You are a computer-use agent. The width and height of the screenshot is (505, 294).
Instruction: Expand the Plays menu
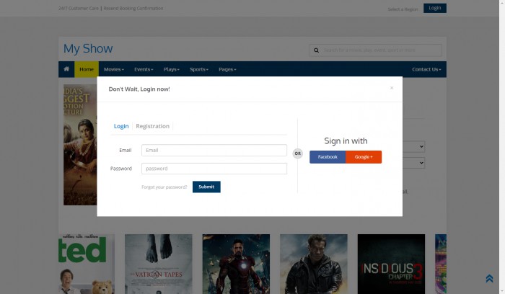pos(172,69)
